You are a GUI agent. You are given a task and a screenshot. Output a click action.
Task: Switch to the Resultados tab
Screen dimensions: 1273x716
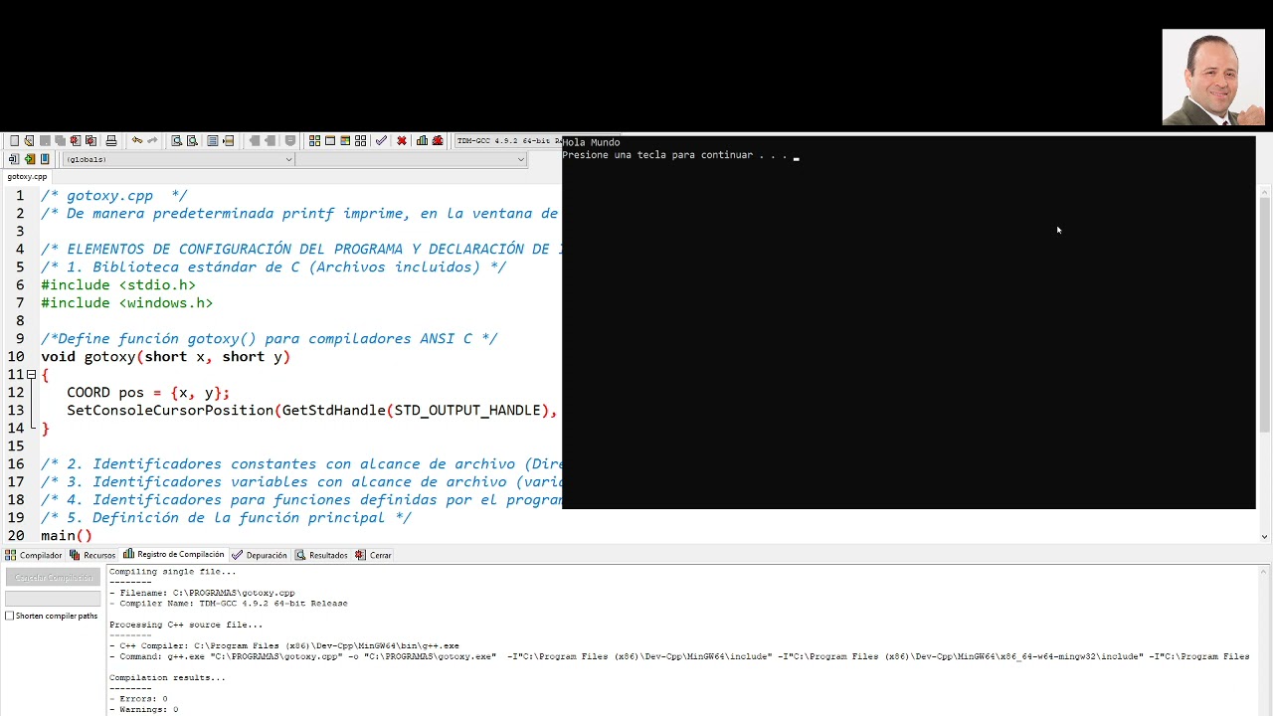(x=321, y=555)
